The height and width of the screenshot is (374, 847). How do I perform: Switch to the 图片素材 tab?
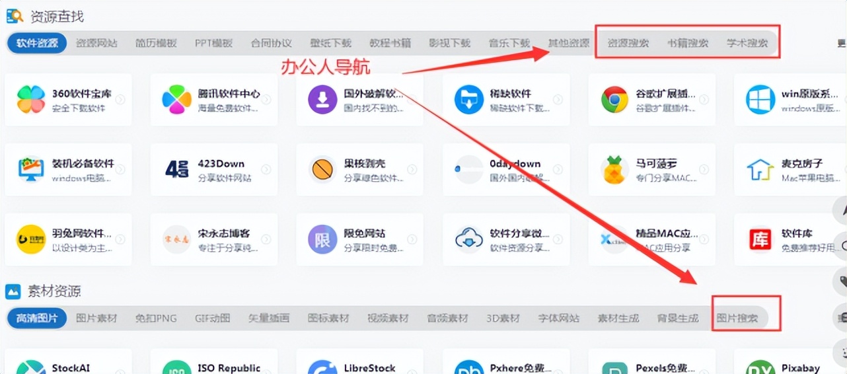click(96, 318)
